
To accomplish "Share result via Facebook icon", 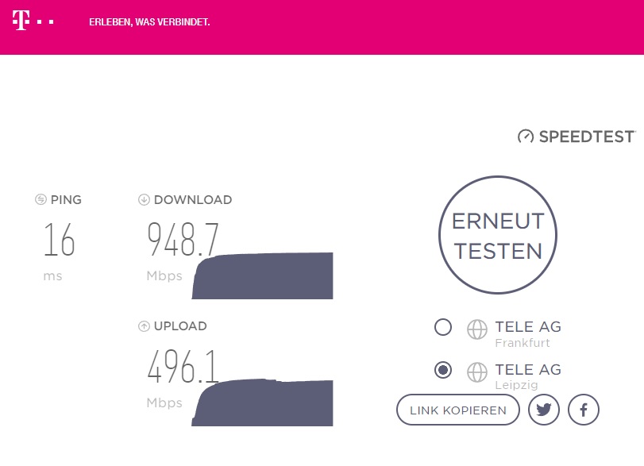I will coord(584,410).
